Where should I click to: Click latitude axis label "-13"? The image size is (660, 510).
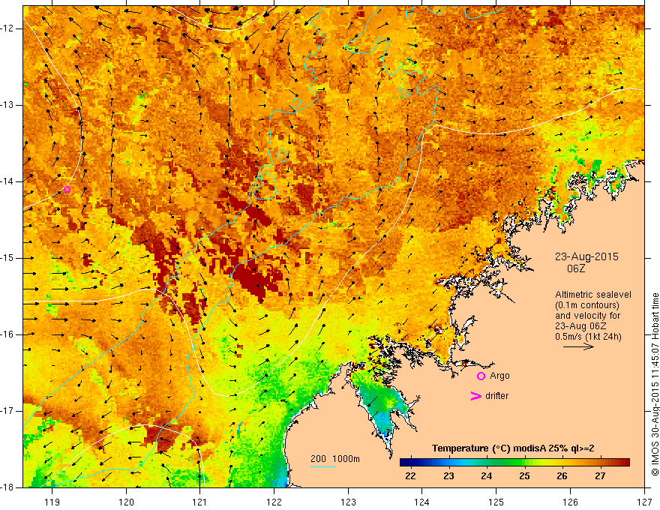pyautogui.click(x=7, y=105)
